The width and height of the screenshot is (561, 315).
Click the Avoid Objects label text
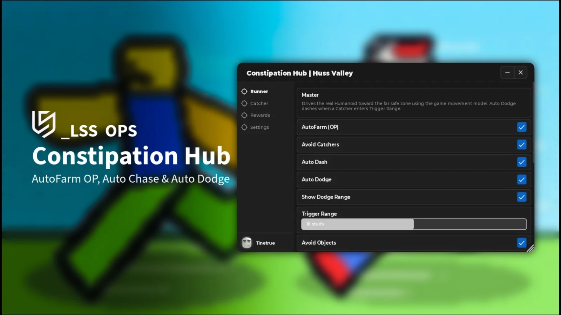coord(319,243)
